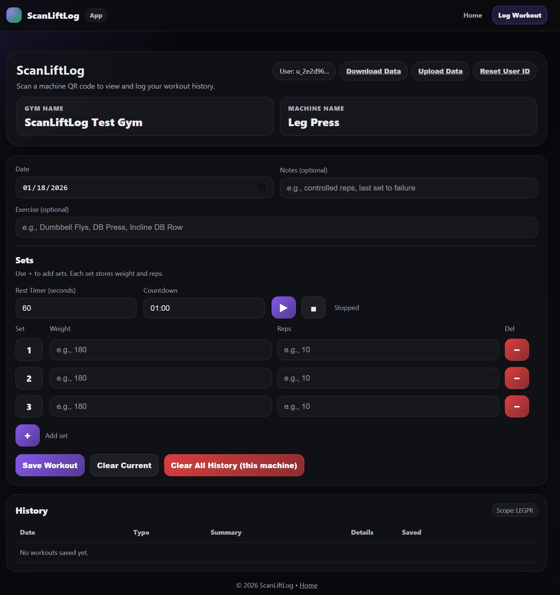This screenshot has height=595, width=560.
Task: Click the Summary column header in History
Action: point(226,532)
